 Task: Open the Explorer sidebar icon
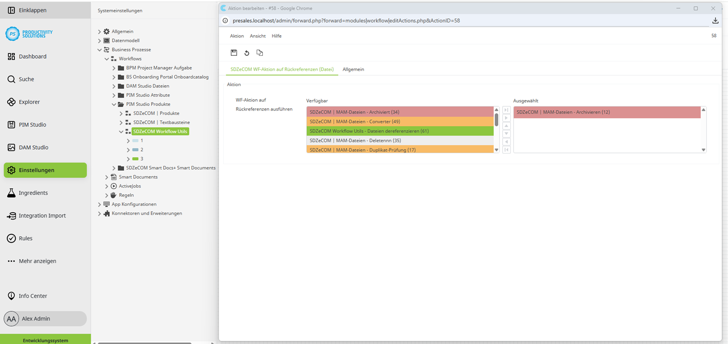click(x=31, y=102)
